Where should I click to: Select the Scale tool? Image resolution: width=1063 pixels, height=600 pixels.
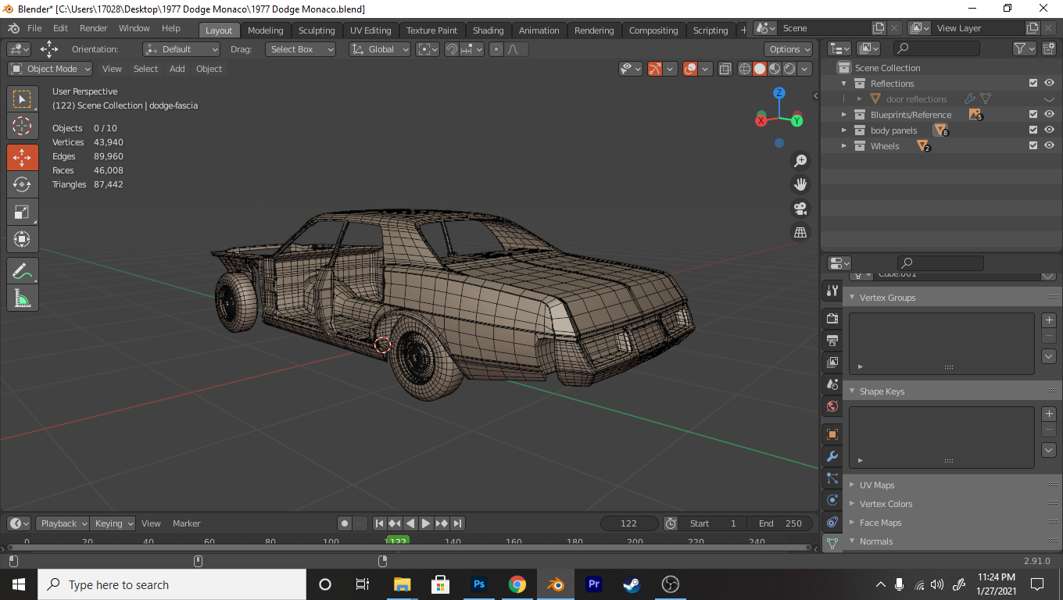tap(22, 212)
